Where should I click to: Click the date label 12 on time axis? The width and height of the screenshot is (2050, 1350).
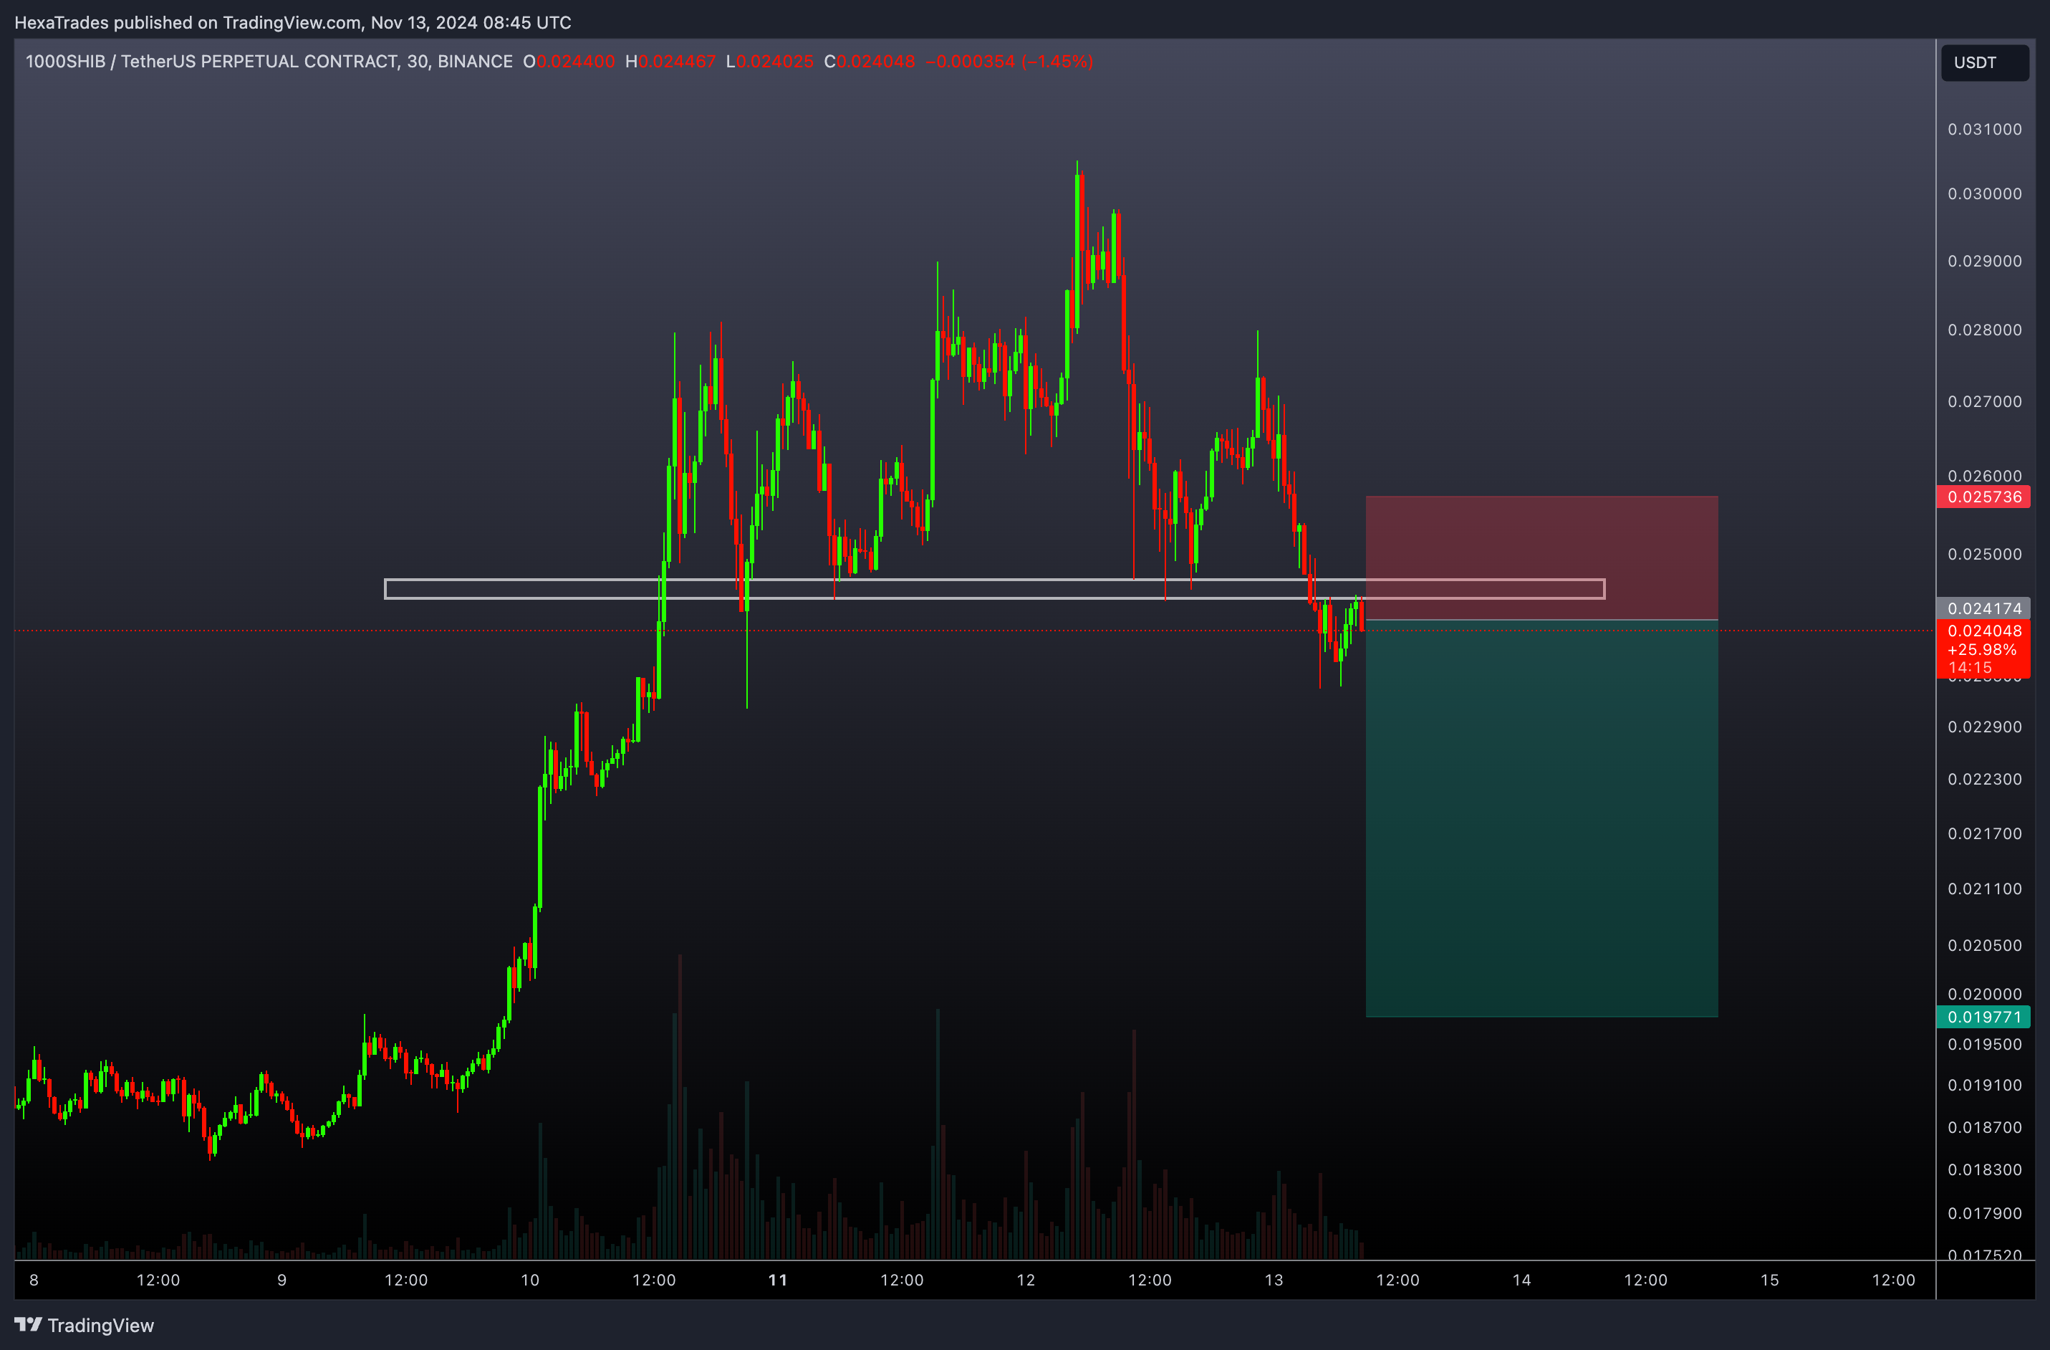pos(1026,1280)
